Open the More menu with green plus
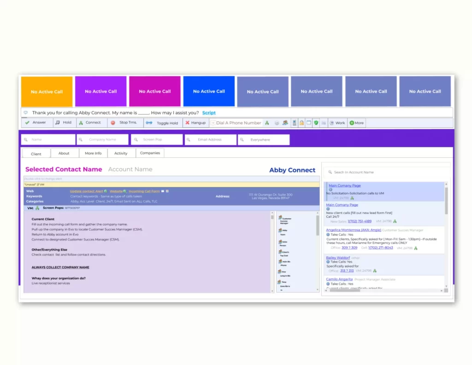This screenshot has width=472, height=365. [357, 123]
